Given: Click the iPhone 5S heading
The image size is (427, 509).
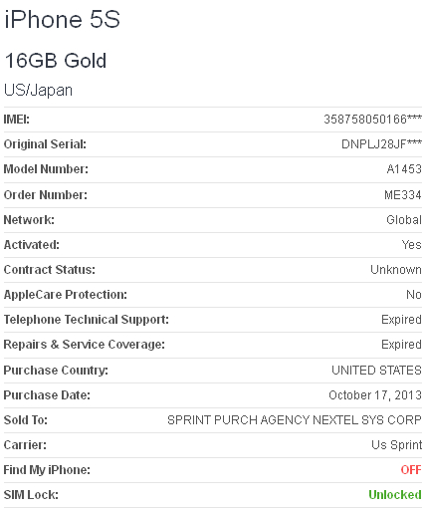Looking at the screenshot, I should coord(62,19).
